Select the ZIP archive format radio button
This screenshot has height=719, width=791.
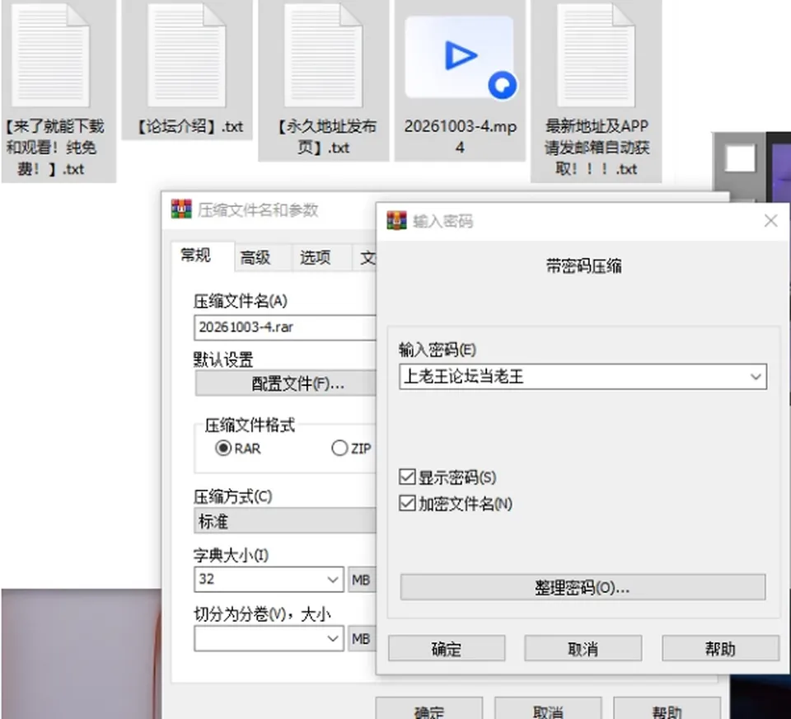click(x=339, y=448)
